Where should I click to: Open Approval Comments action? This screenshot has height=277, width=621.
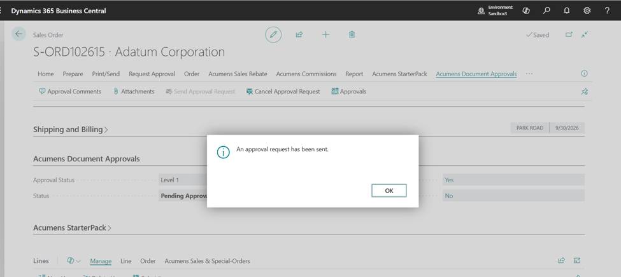tap(70, 91)
